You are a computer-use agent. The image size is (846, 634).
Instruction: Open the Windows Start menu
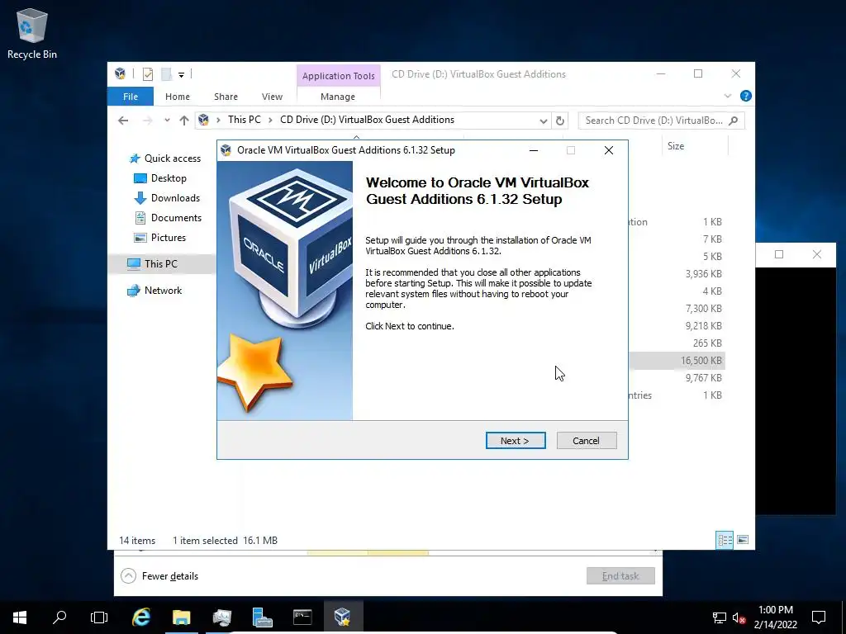(20, 617)
